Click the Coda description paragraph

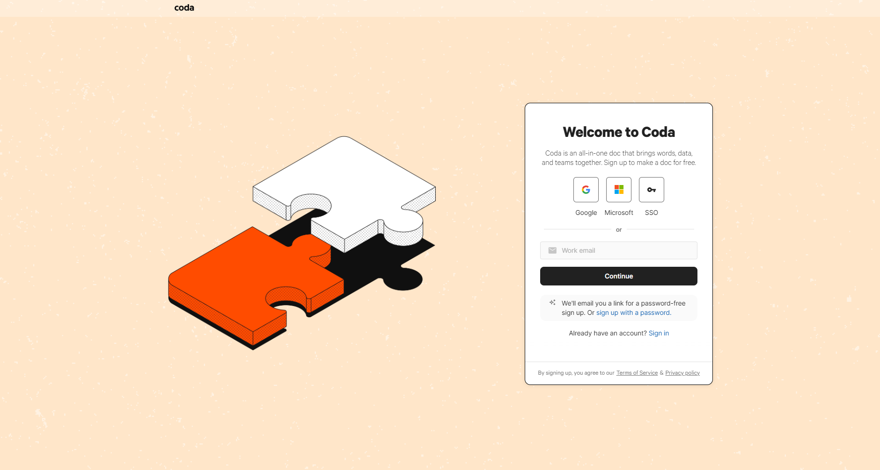(619, 158)
